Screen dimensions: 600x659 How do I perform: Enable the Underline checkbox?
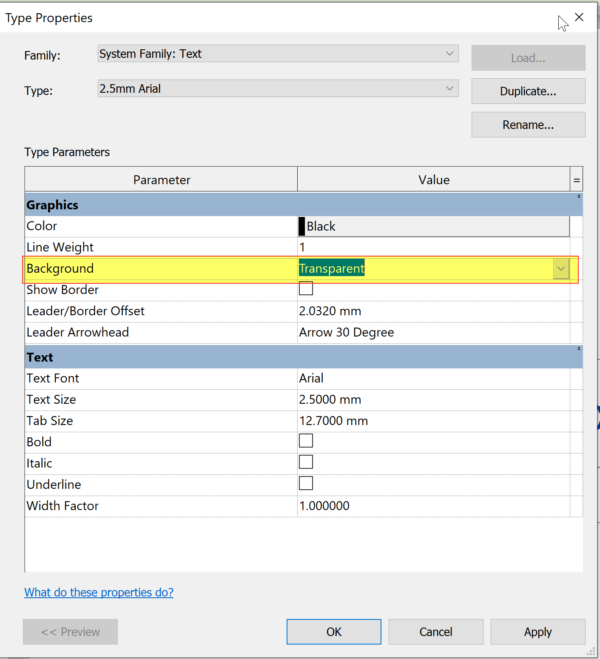[x=306, y=483]
